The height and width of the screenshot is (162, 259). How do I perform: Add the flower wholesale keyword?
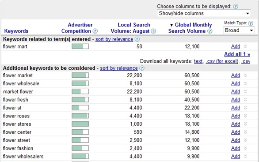(236, 83)
